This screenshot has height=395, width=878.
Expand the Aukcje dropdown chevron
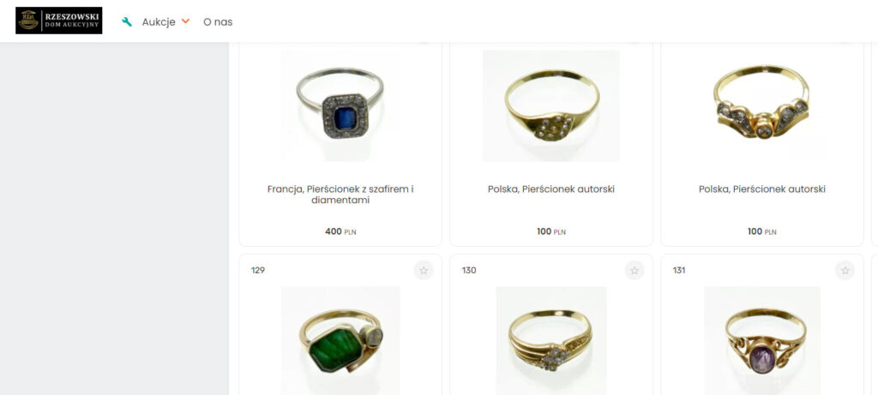click(x=186, y=21)
